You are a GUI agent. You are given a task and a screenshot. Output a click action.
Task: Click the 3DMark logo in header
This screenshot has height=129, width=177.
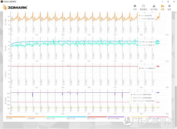pos(15,7)
